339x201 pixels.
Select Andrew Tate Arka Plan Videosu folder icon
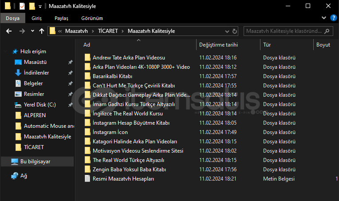point(87,58)
